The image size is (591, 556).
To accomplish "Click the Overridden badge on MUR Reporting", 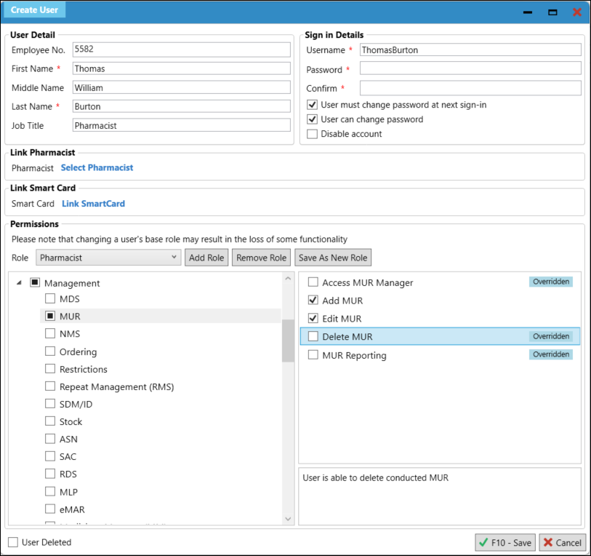I will click(551, 354).
